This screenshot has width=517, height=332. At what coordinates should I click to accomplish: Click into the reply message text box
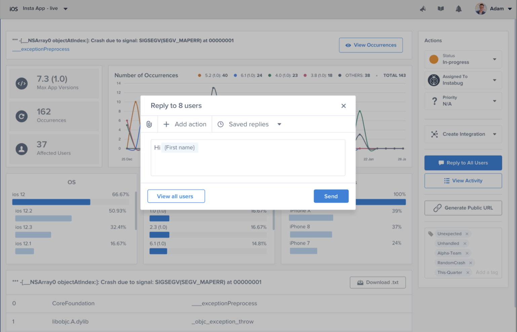(x=248, y=158)
